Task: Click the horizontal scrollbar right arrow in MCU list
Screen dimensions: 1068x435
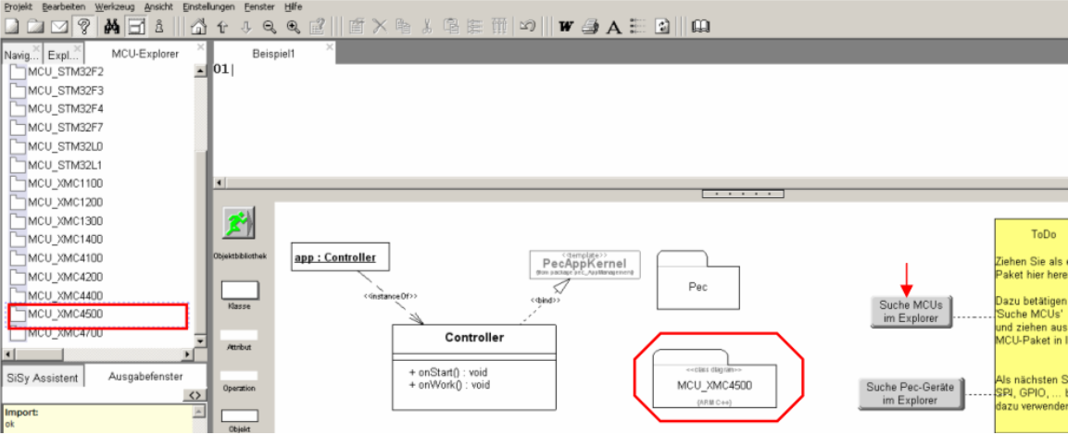Action: pos(188,354)
